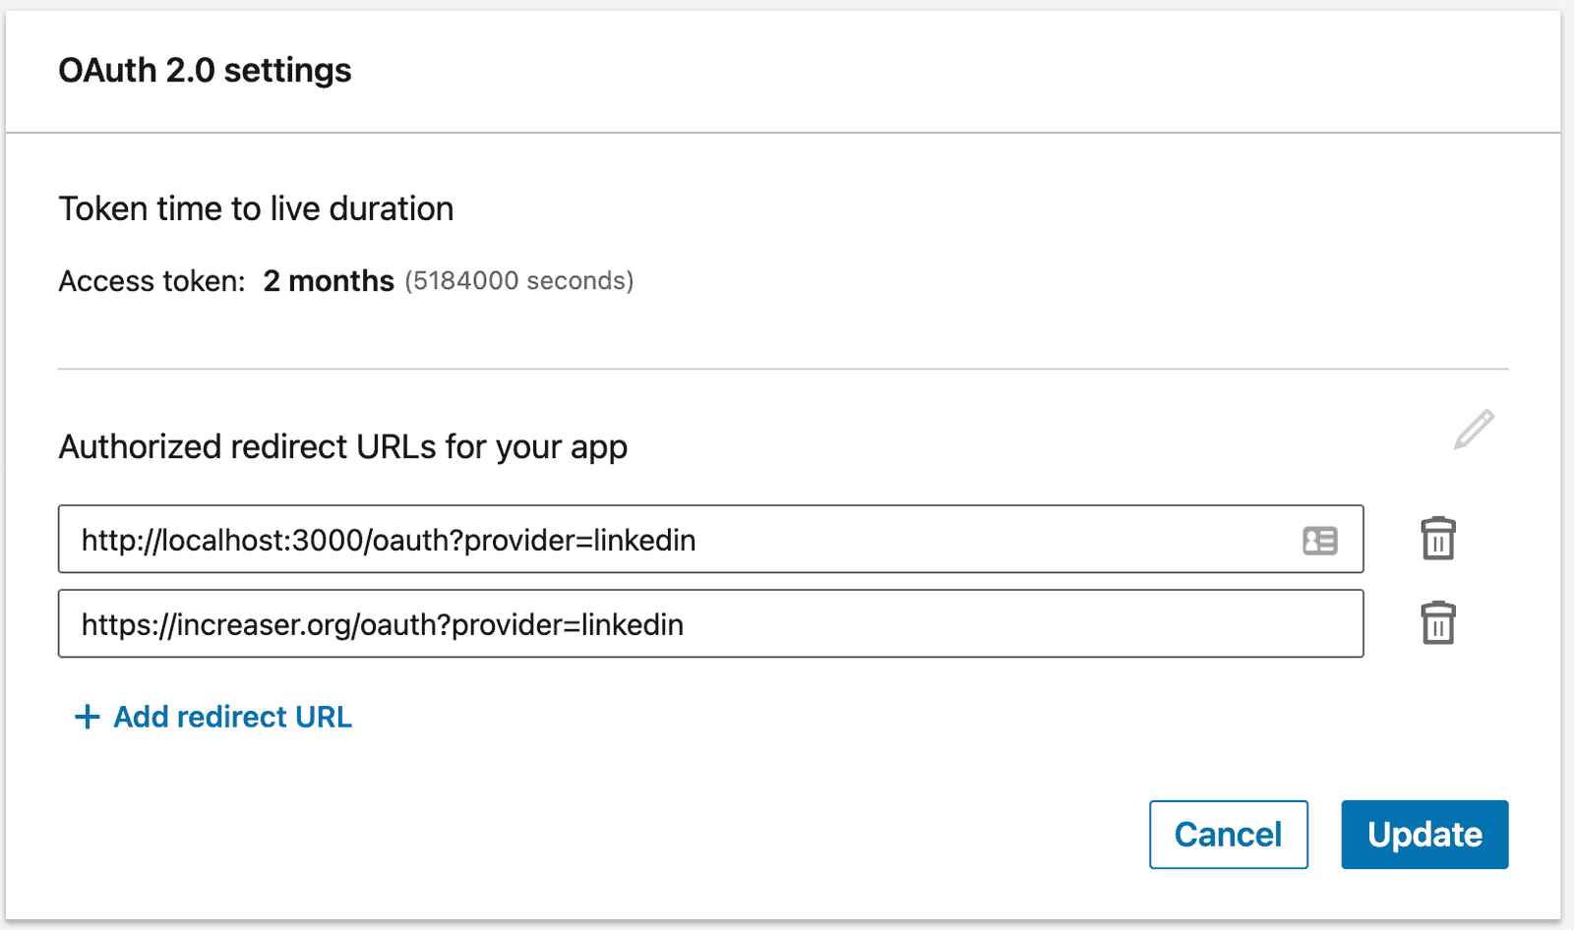
Task: Click the OAuth 2.0 settings heading
Action: pos(205,70)
